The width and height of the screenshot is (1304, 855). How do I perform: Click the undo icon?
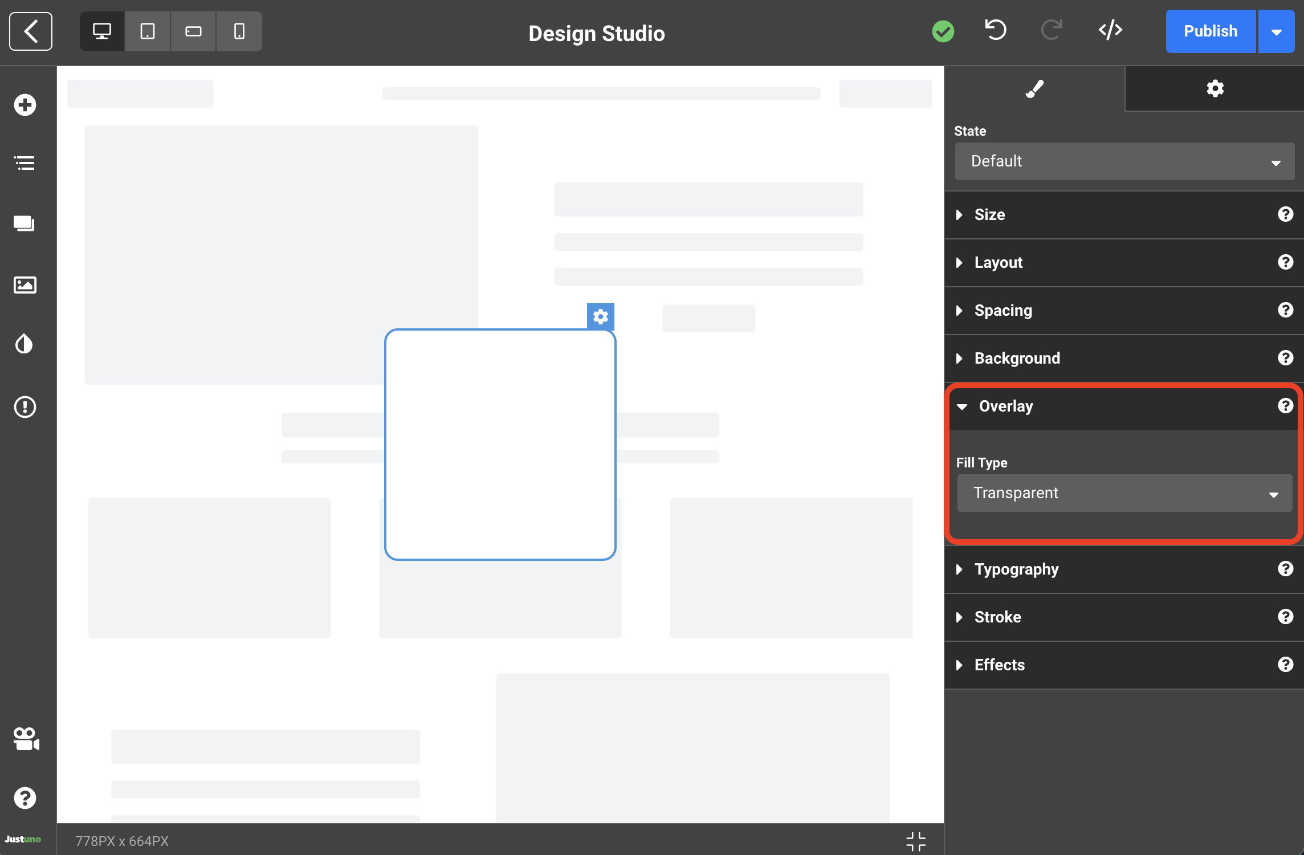[x=996, y=30]
